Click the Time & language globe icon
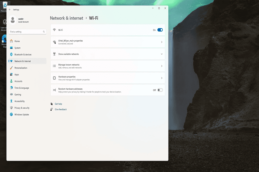259x172 pixels. pos(11,88)
